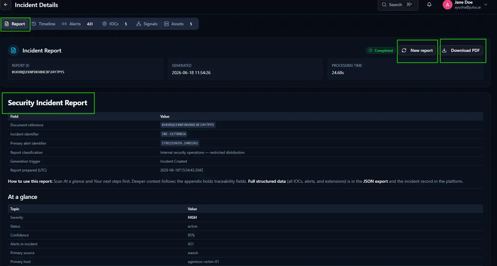Download the report as PDF
This screenshot has width=497, height=266.
[x=461, y=50]
